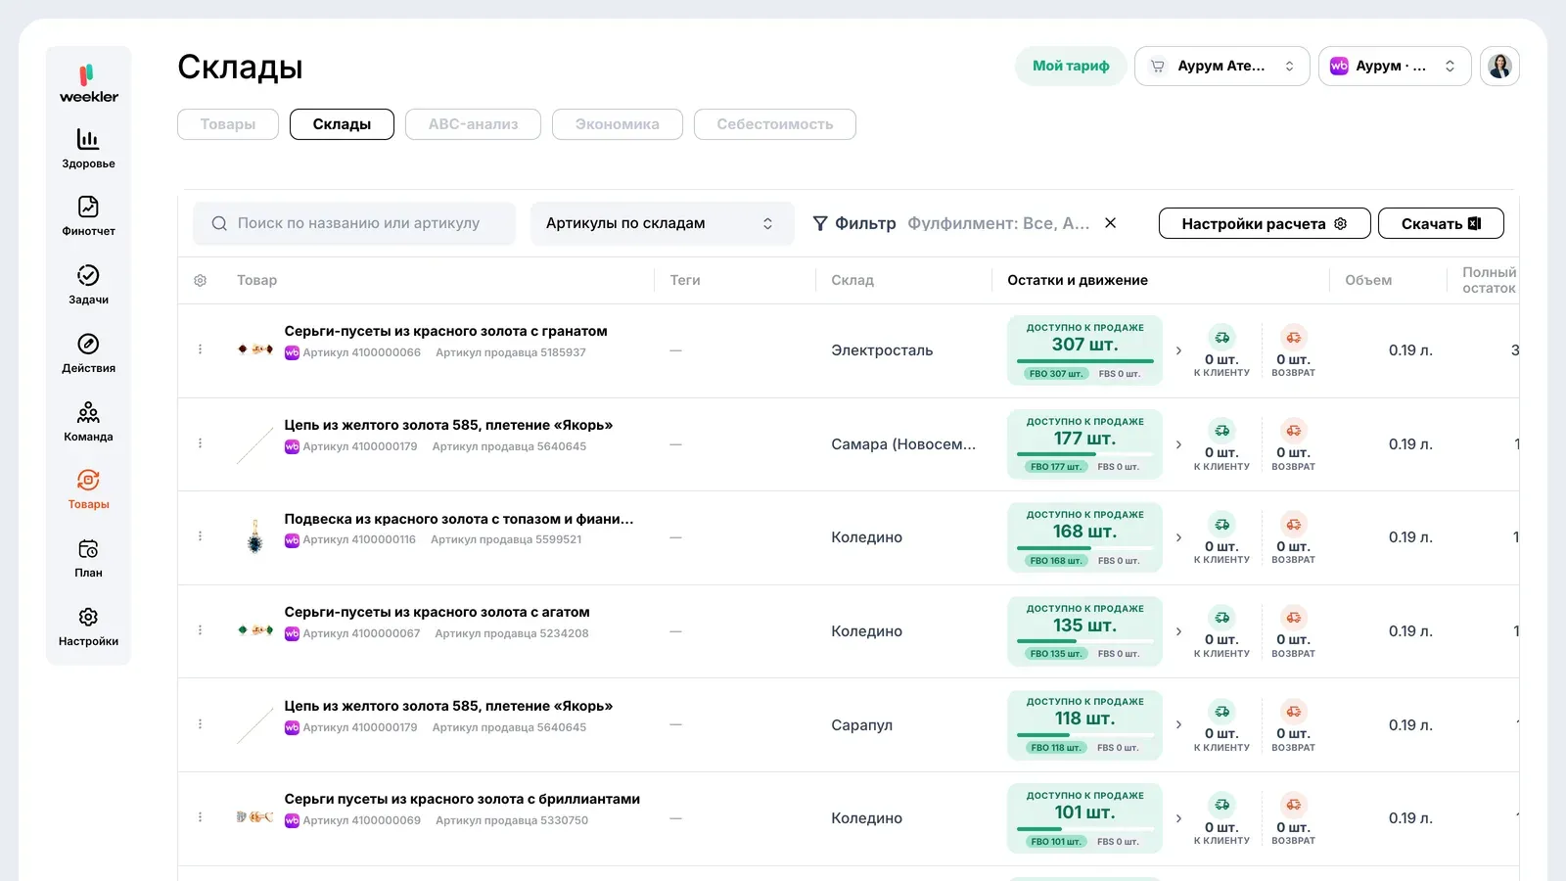This screenshot has height=881, width=1566.
Task: Click the earrings with garnet product thumbnail
Action: [x=254, y=349]
